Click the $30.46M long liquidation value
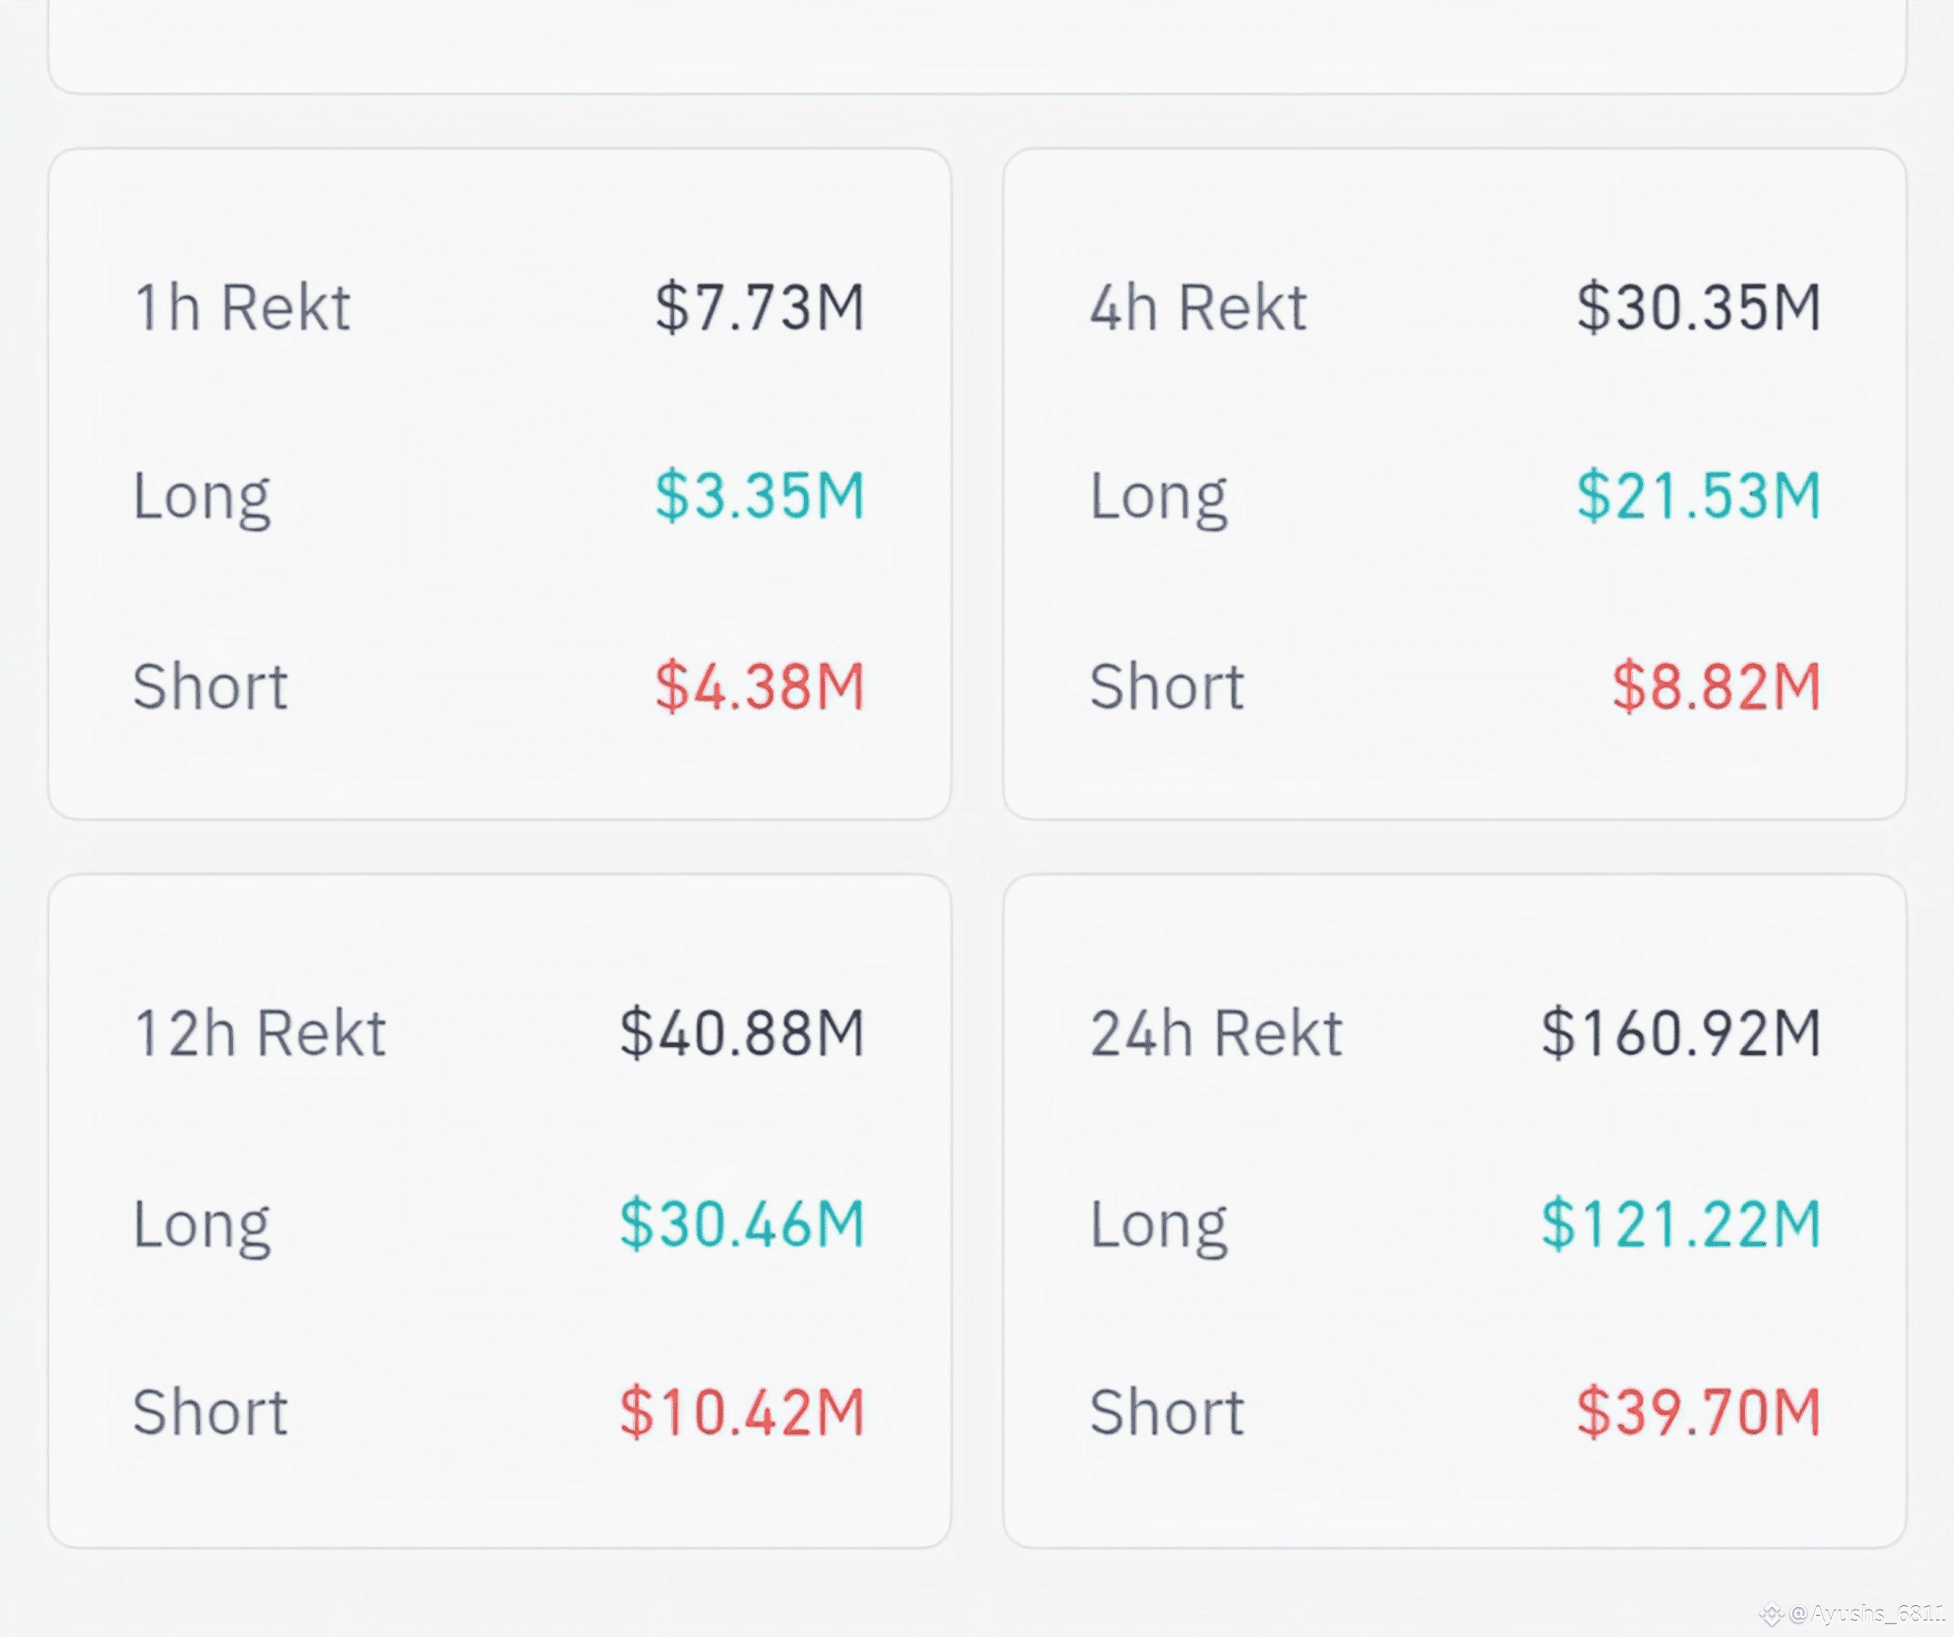 (741, 1224)
